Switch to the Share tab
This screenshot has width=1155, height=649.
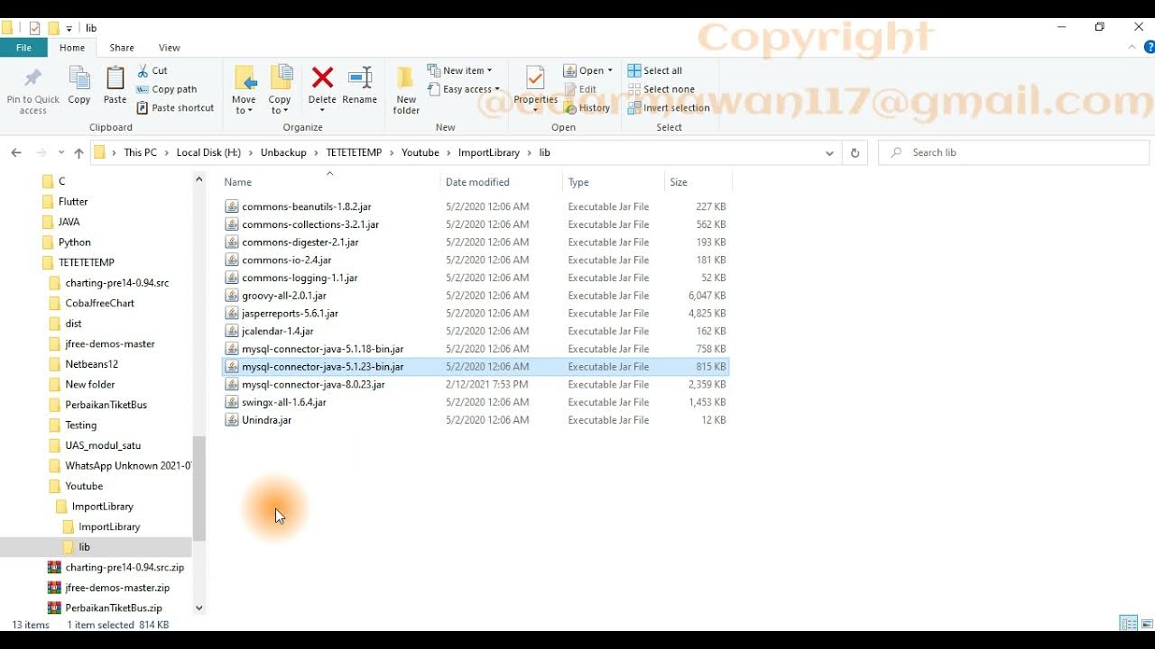coord(122,48)
